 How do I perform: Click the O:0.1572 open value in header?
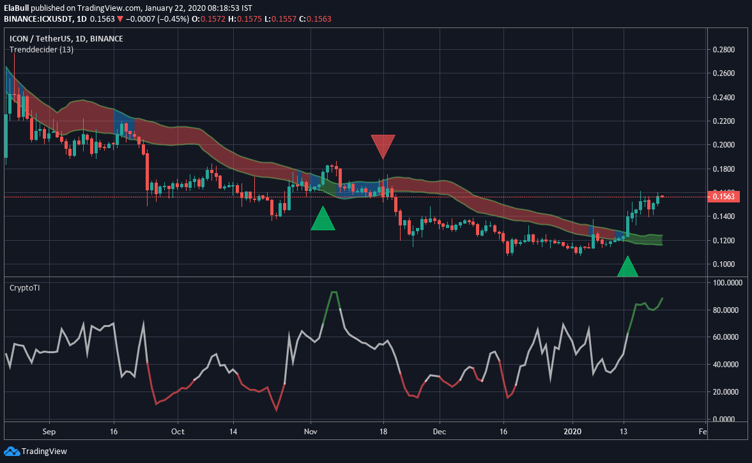208,19
